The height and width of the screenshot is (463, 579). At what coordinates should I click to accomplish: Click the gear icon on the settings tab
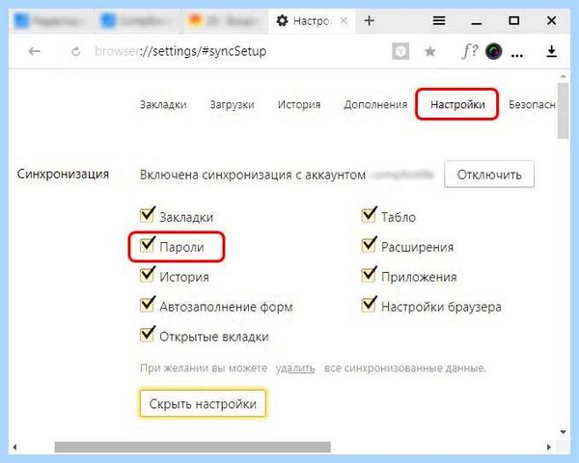click(x=282, y=20)
